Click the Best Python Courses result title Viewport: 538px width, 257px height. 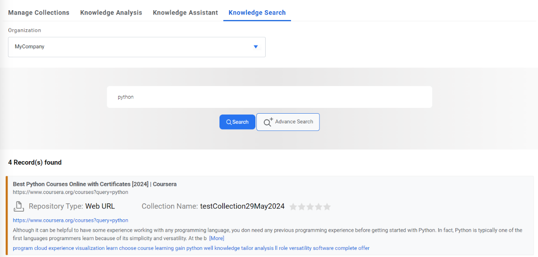(x=95, y=184)
